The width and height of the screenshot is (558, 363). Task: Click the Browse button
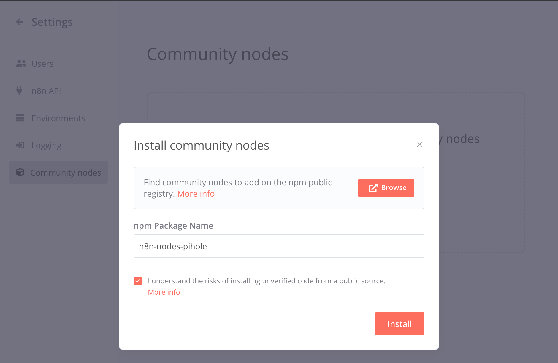(386, 188)
